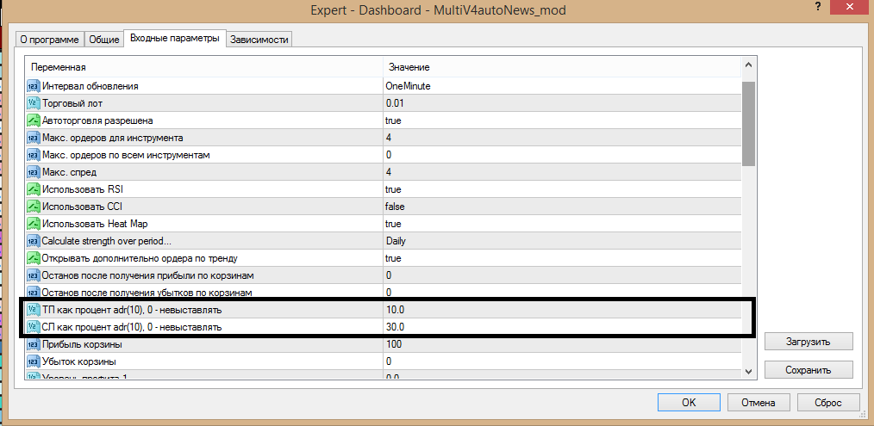Click the Отмена button
The height and width of the screenshot is (426, 874).
(x=758, y=403)
